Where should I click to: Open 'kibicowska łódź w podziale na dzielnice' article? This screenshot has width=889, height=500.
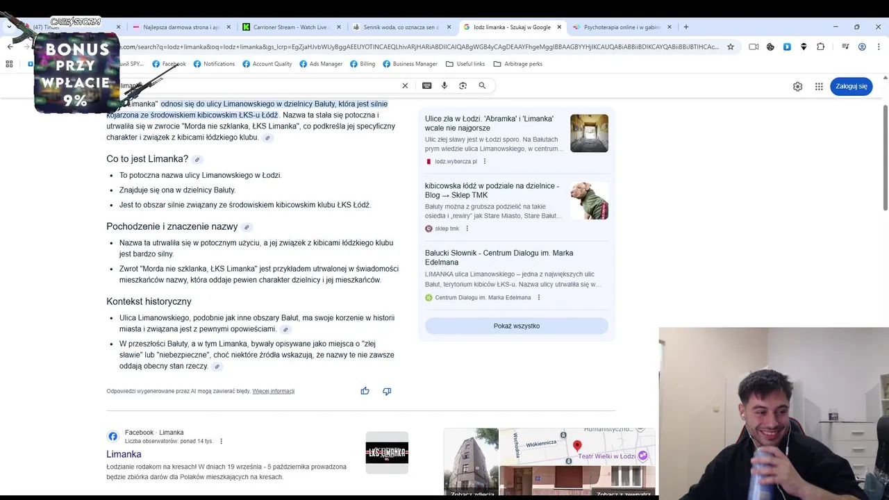pyautogui.click(x=492, y=190)
